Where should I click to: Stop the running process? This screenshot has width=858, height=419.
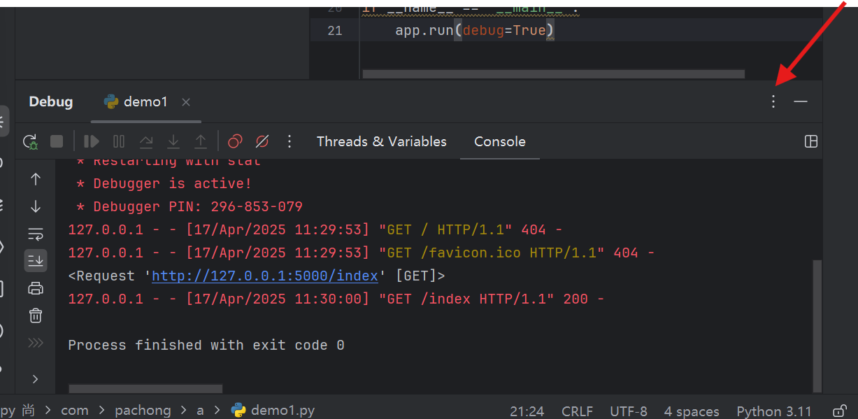pos(57,141)
